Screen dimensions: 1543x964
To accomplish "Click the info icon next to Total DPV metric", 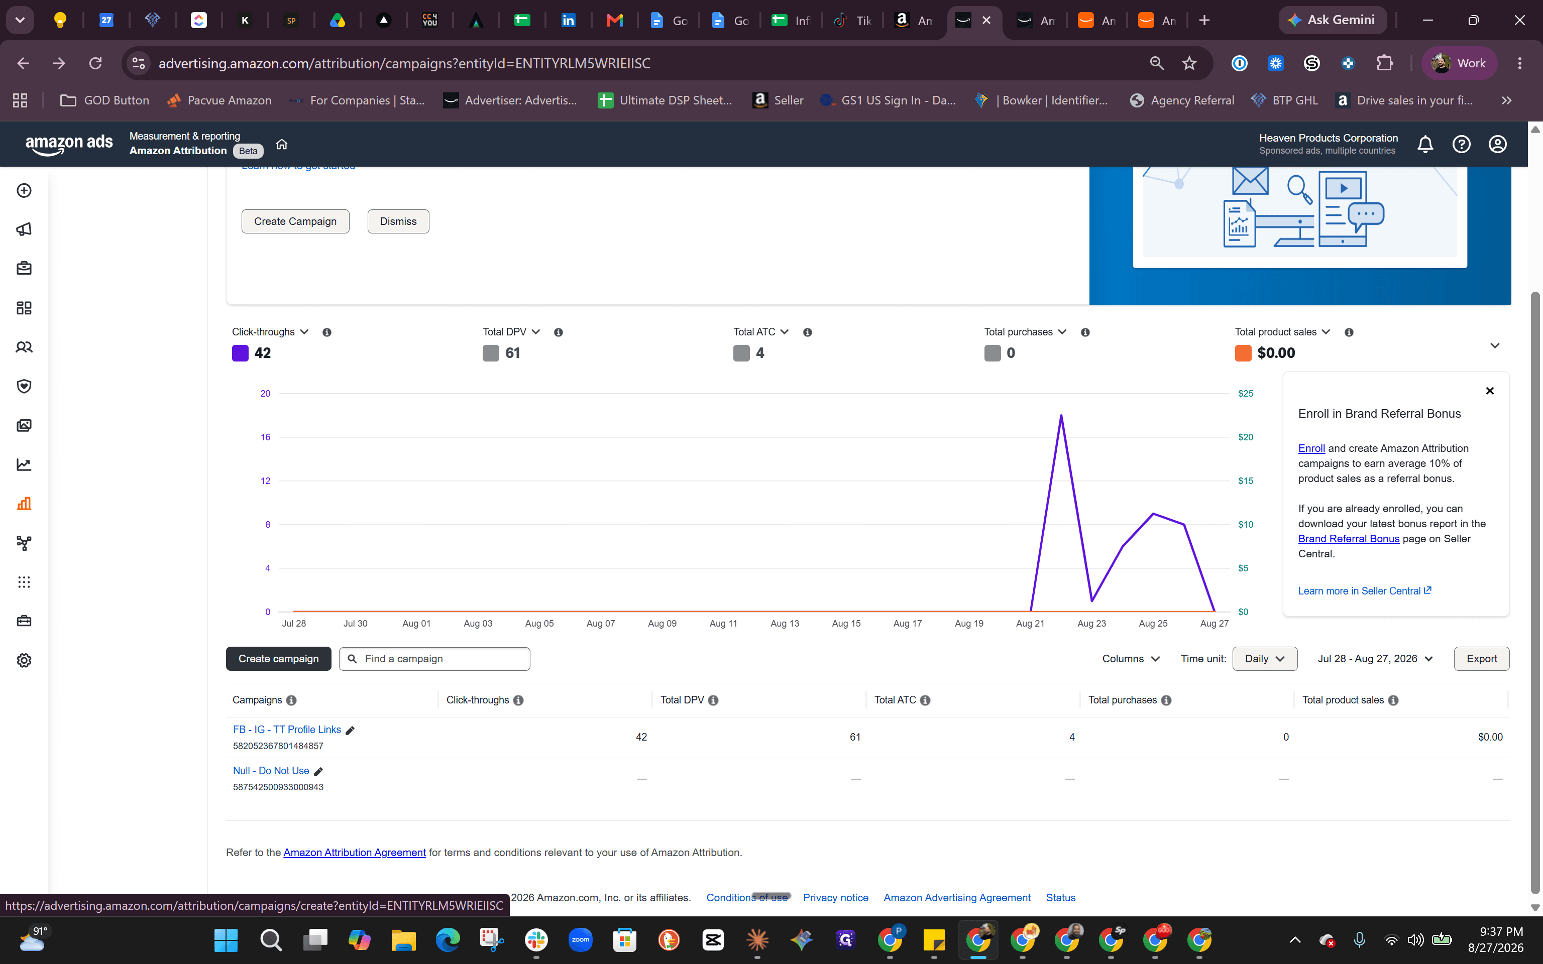I will 558,332.
